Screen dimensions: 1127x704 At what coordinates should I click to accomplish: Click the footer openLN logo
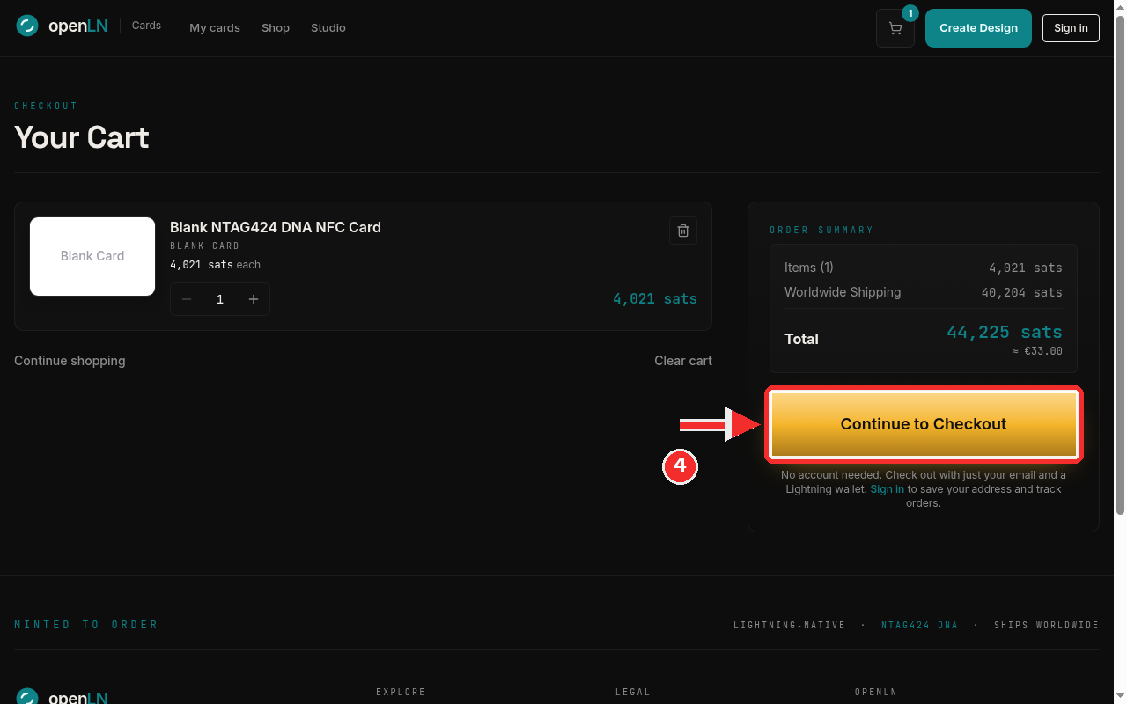coord(62,697)
